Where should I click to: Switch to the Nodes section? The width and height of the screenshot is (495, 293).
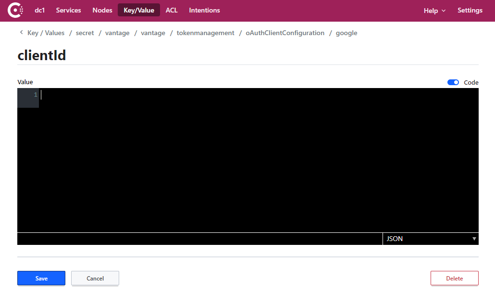click(x=102, y=10)
